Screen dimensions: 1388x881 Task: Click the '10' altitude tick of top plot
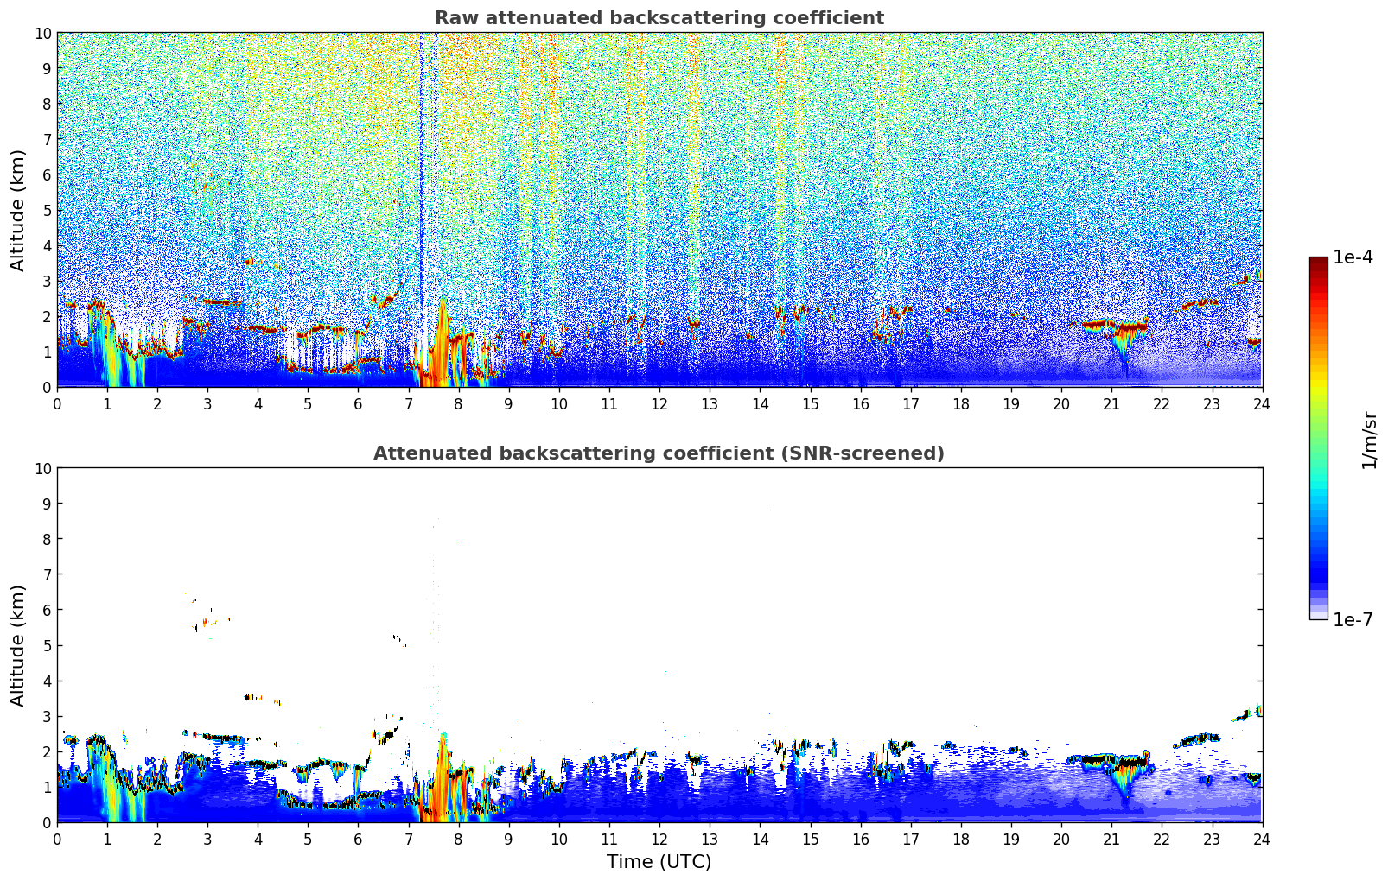[42, 34]
